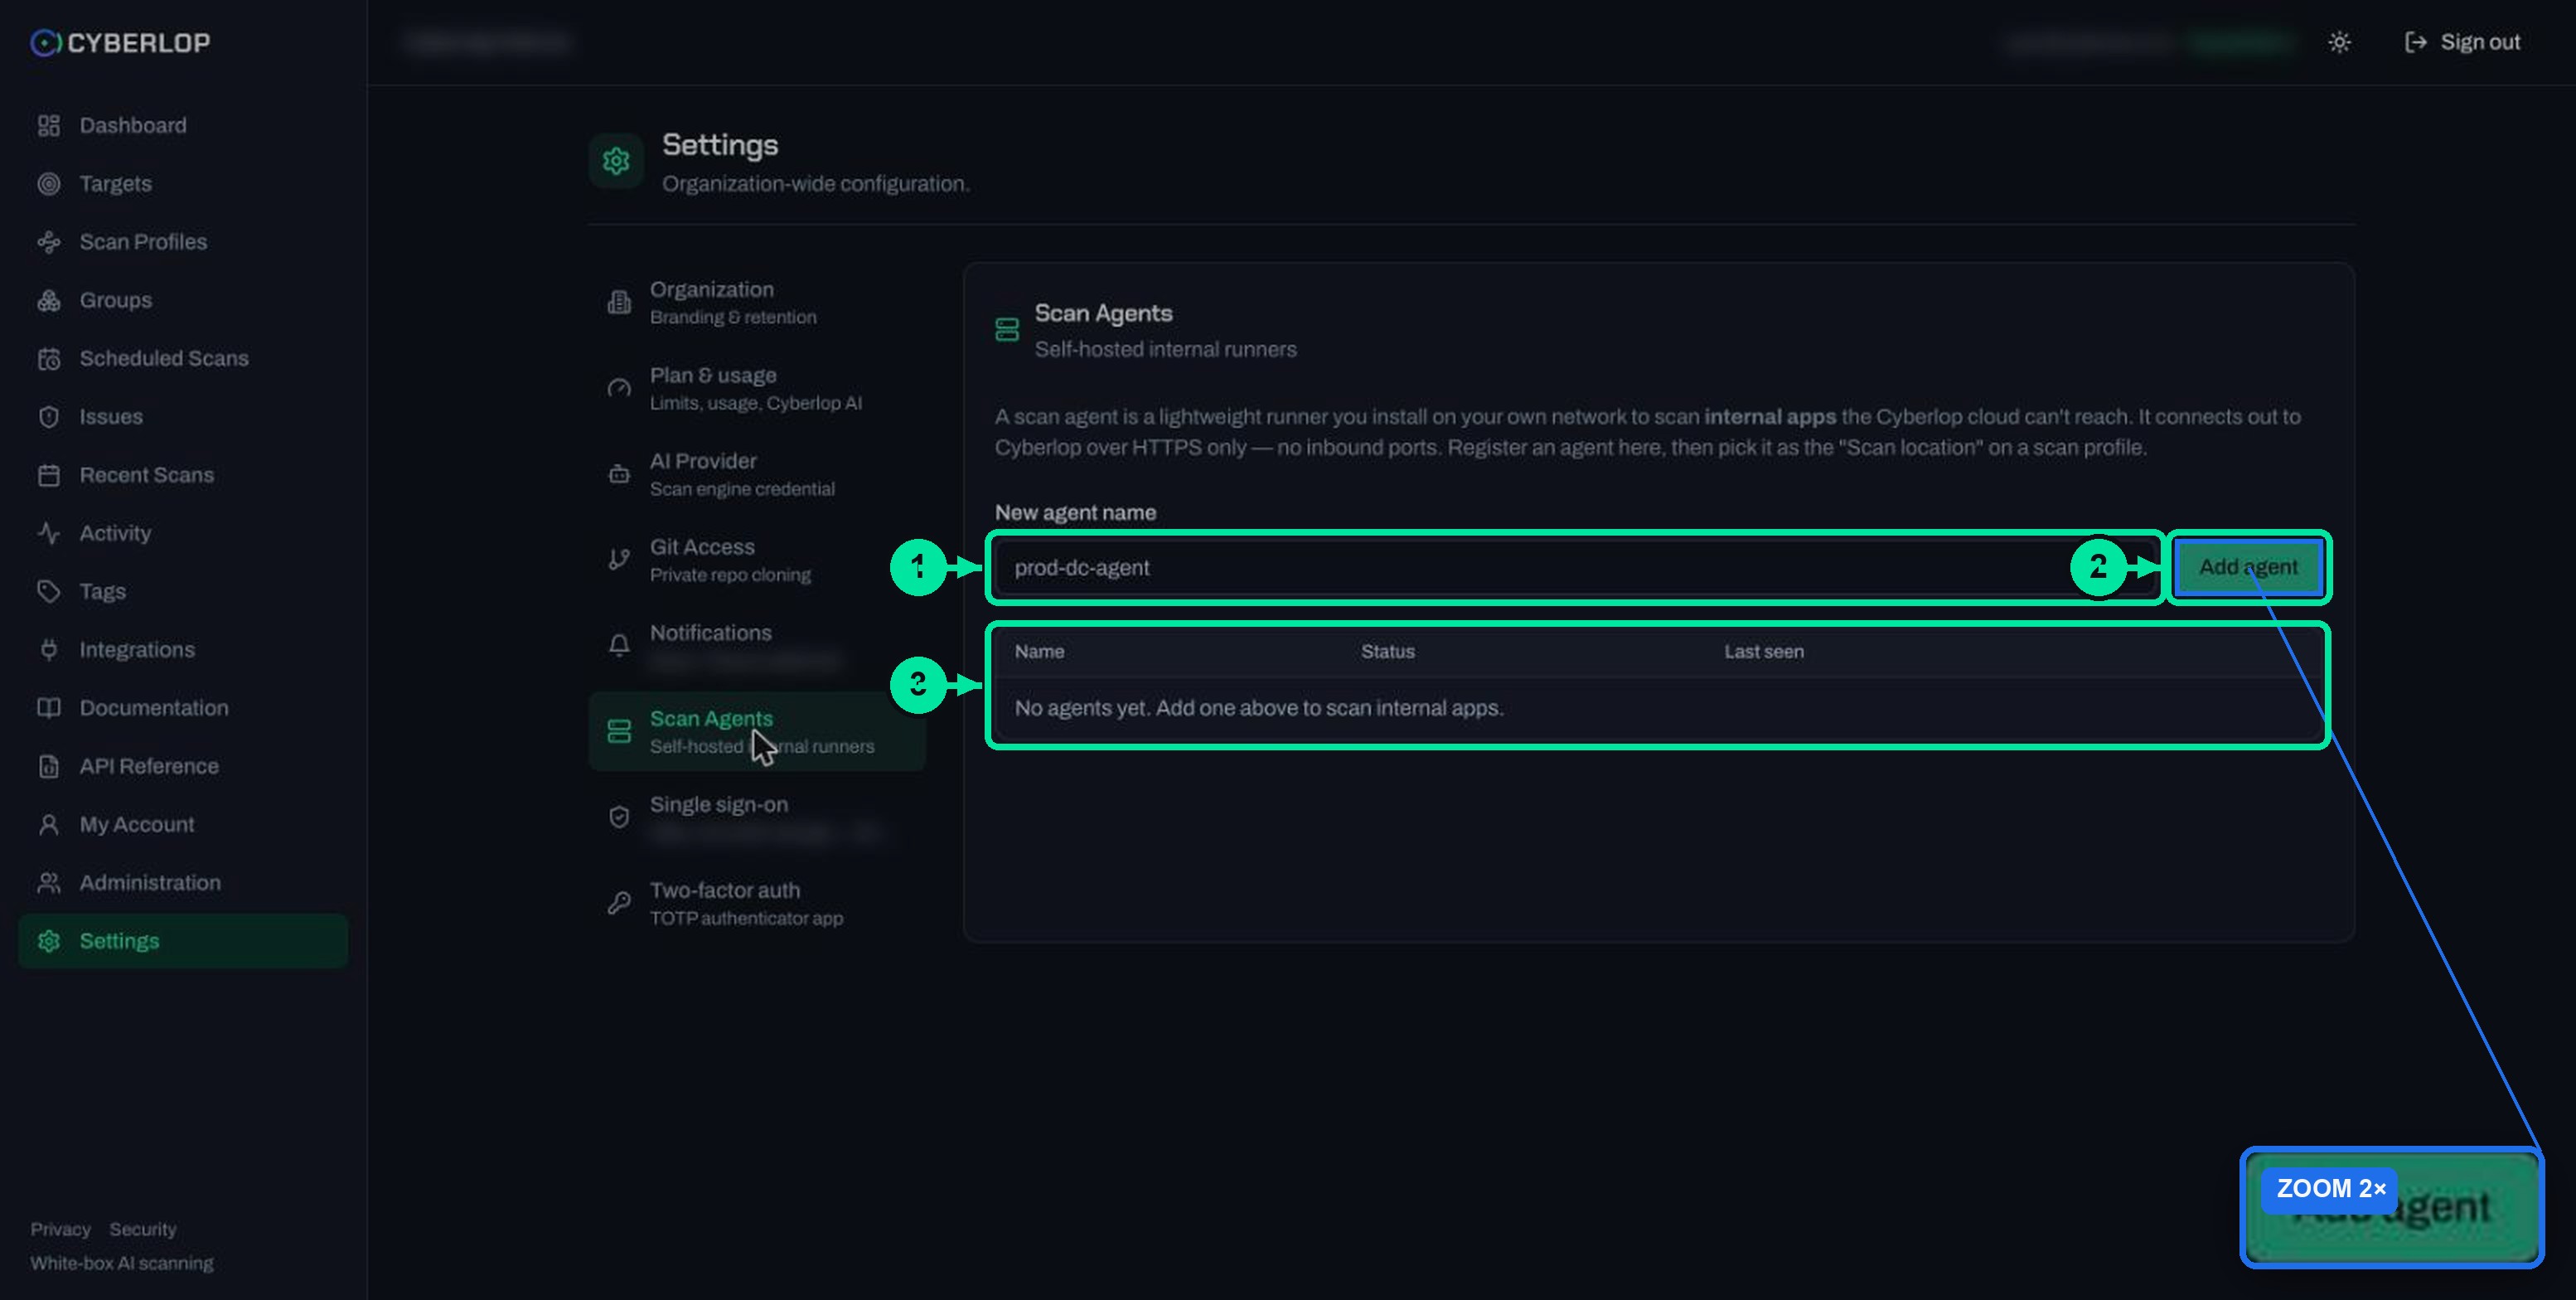The width and height of the screenshot is (2576, 1300).
Task: Click the Tags label icon
Action: (48, 591)
